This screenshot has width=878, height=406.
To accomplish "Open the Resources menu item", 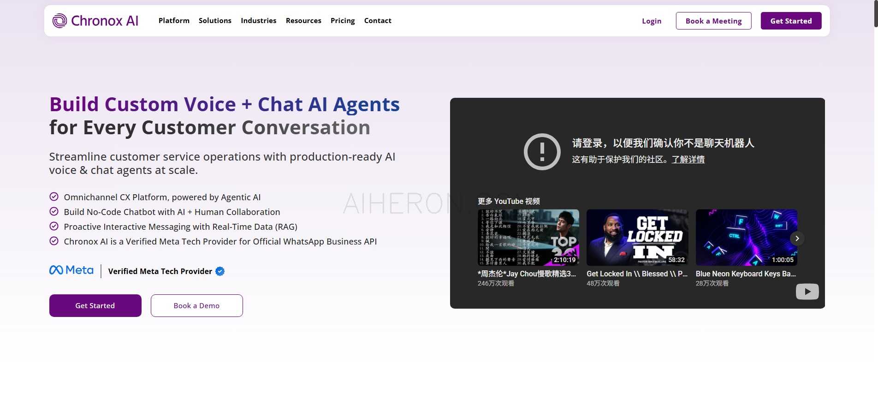I will 303,21.
